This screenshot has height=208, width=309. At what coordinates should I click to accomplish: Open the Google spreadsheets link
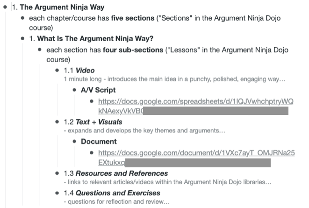coord(196,106)
